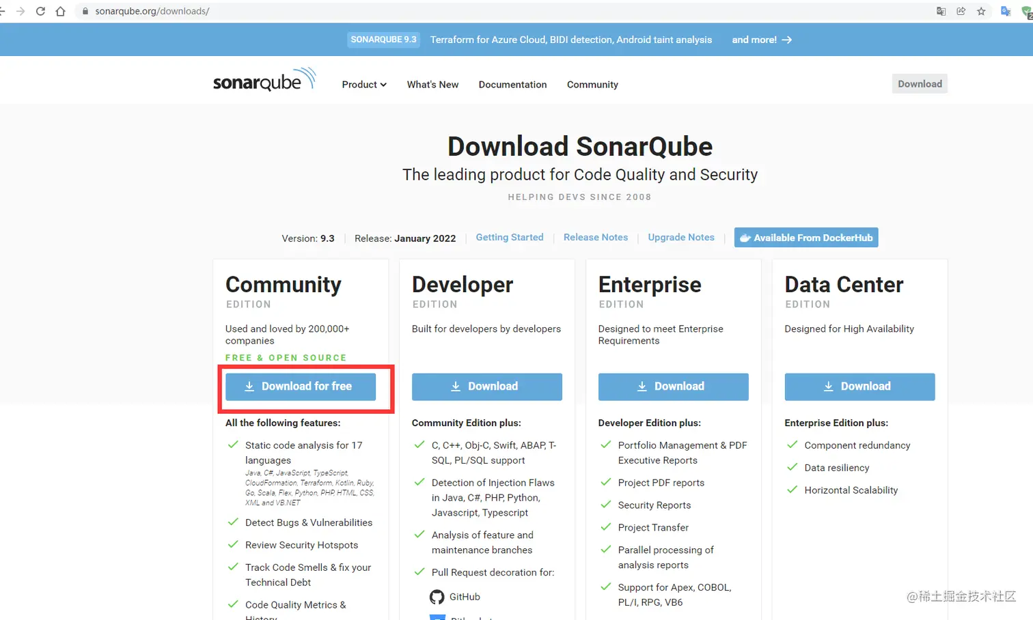Expand the Product dropdown menu

[x=364, y=85]
